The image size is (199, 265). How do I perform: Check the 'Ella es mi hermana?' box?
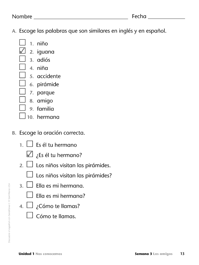(x=30, y=195)
